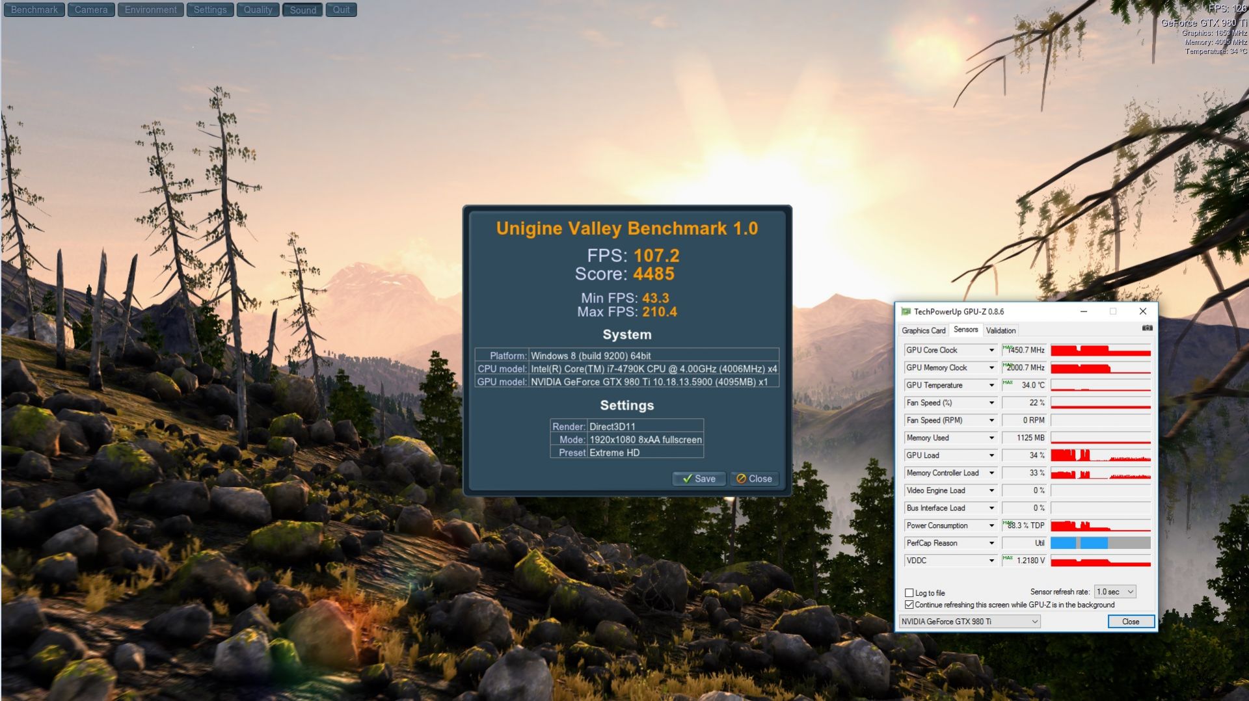This screenshot has width=1249, height=701.
Task: Click the GPU Load history graph
Action: pos(1101,456)
